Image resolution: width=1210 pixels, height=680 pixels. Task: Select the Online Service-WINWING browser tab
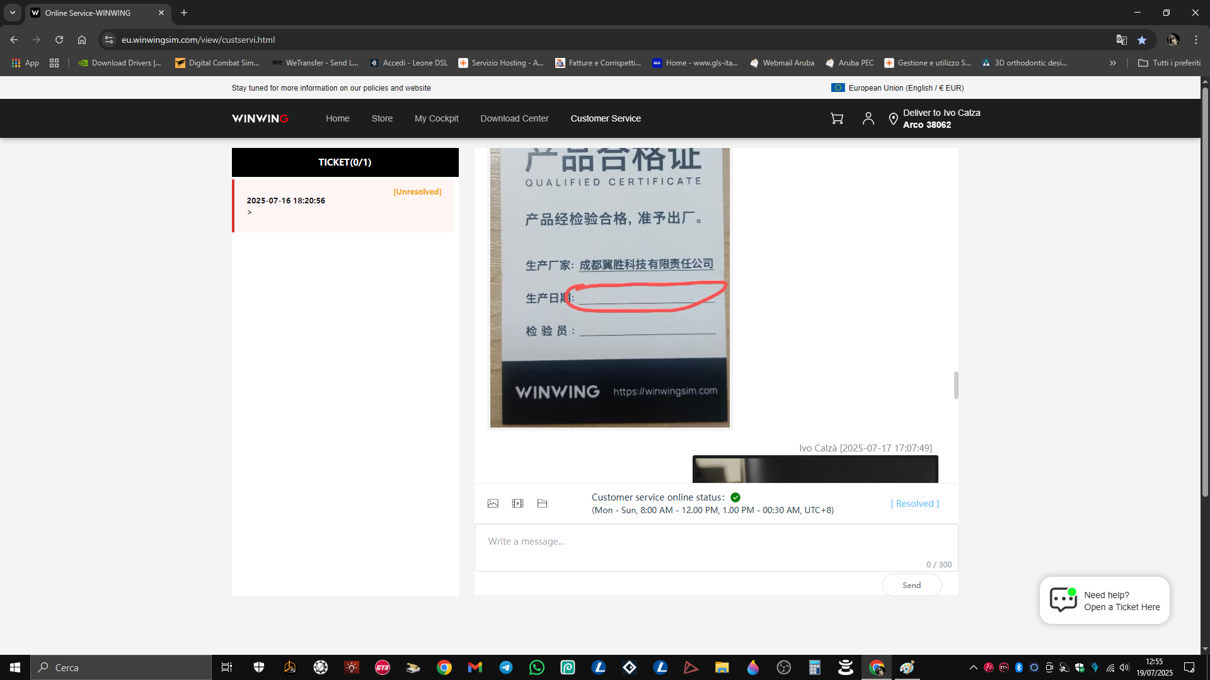tap(98, 13)
